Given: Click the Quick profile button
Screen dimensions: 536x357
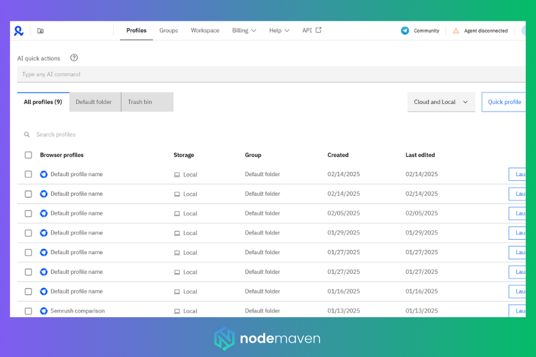Looking at the screenshot, I should point(504,102).
